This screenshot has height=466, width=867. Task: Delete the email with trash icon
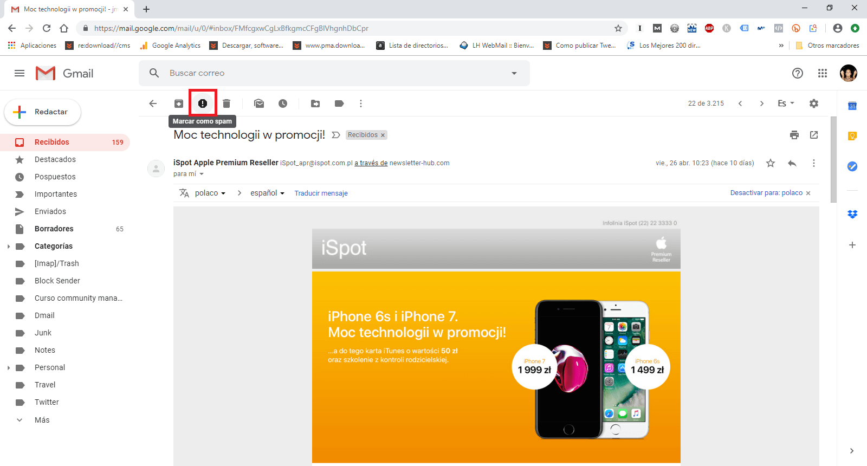pos(227,103)
